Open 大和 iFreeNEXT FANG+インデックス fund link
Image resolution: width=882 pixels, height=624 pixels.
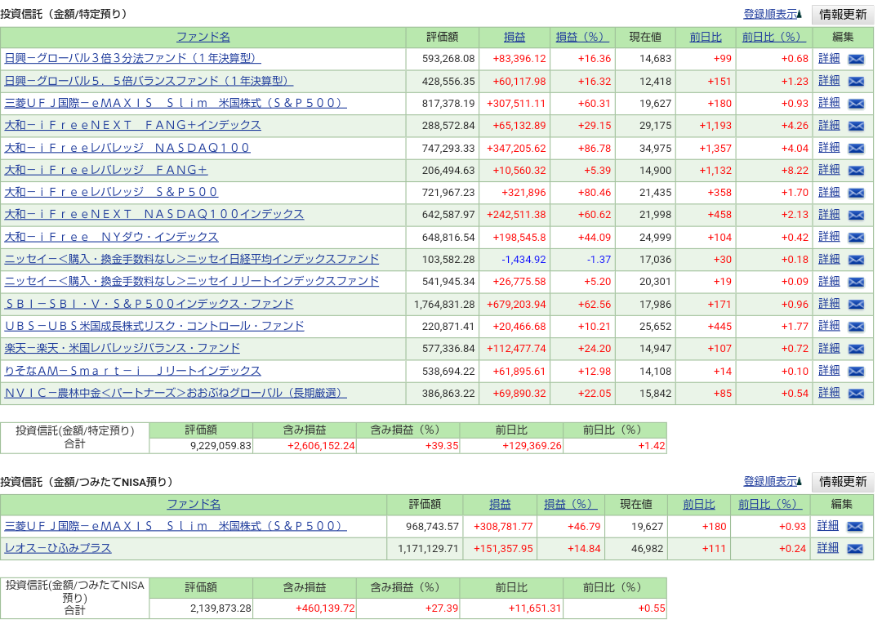tap(133, 125)
